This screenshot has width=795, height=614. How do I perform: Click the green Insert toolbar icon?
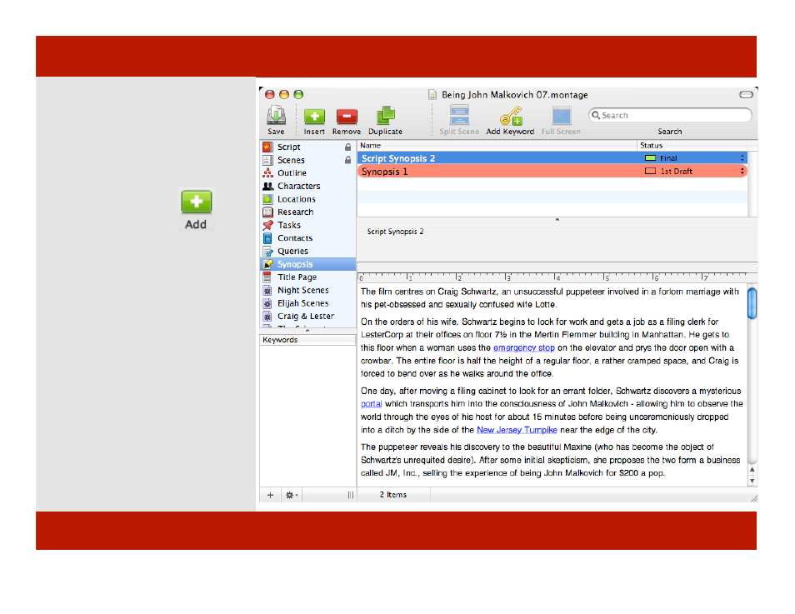tap(314, 116)
